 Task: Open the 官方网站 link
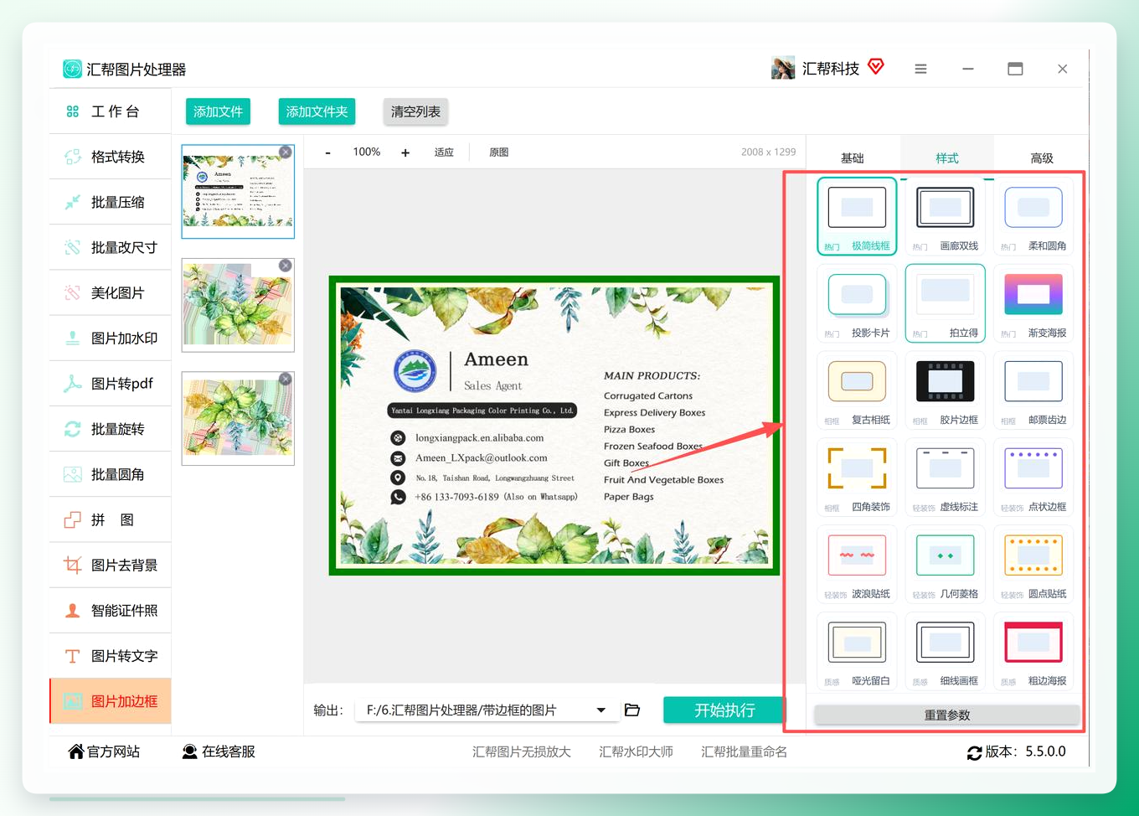click(x=104, y=751)
